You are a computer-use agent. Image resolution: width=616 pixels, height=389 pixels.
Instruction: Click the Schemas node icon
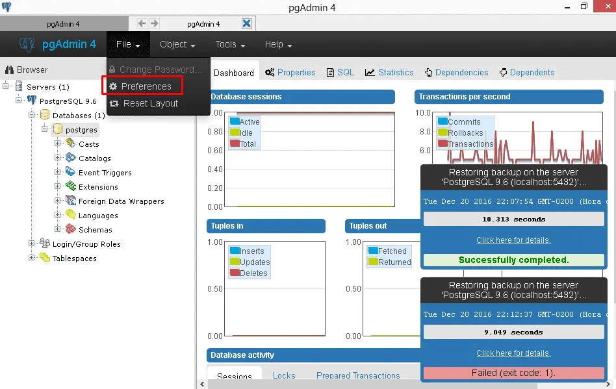point(71,229)
